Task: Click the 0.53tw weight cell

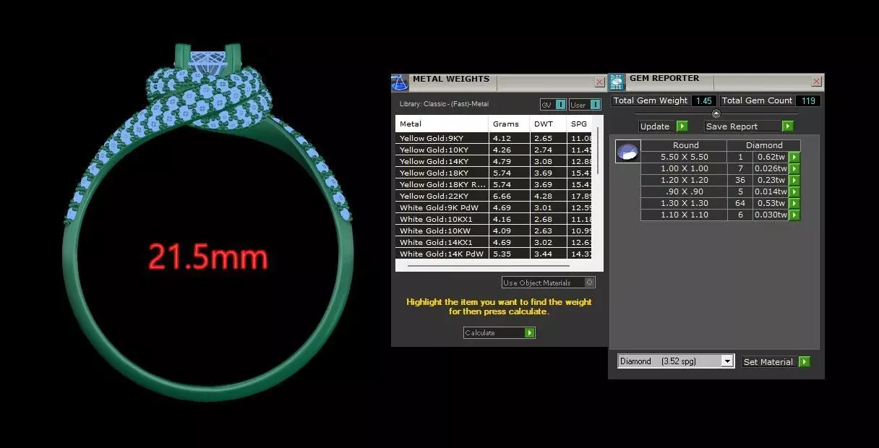Action: point(771,203)
